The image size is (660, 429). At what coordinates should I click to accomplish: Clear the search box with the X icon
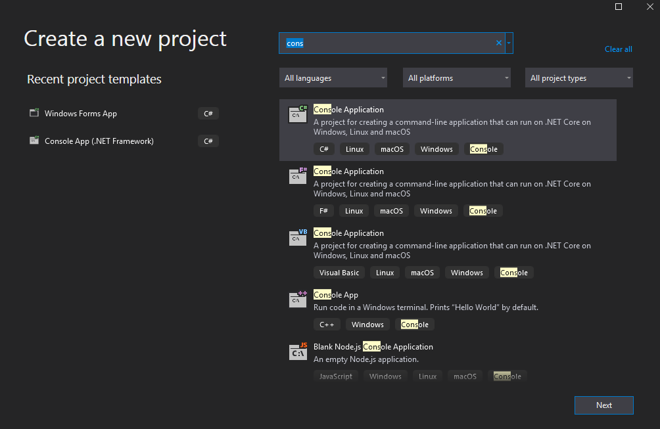pyautogui.click(x=499, y=43)
